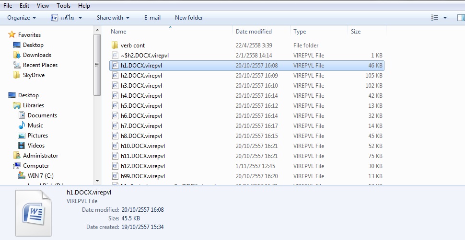Click the navigation pane scrollbar thumb
This screenshot has height=240, width=465.
click(x=98, y=65)
